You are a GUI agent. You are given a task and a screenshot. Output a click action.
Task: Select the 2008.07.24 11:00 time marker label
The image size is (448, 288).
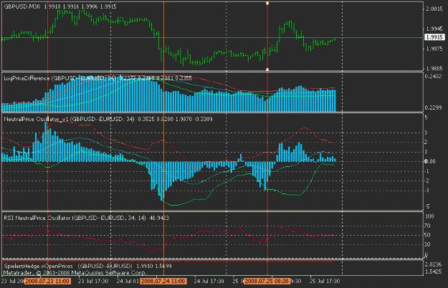[163, 281]
